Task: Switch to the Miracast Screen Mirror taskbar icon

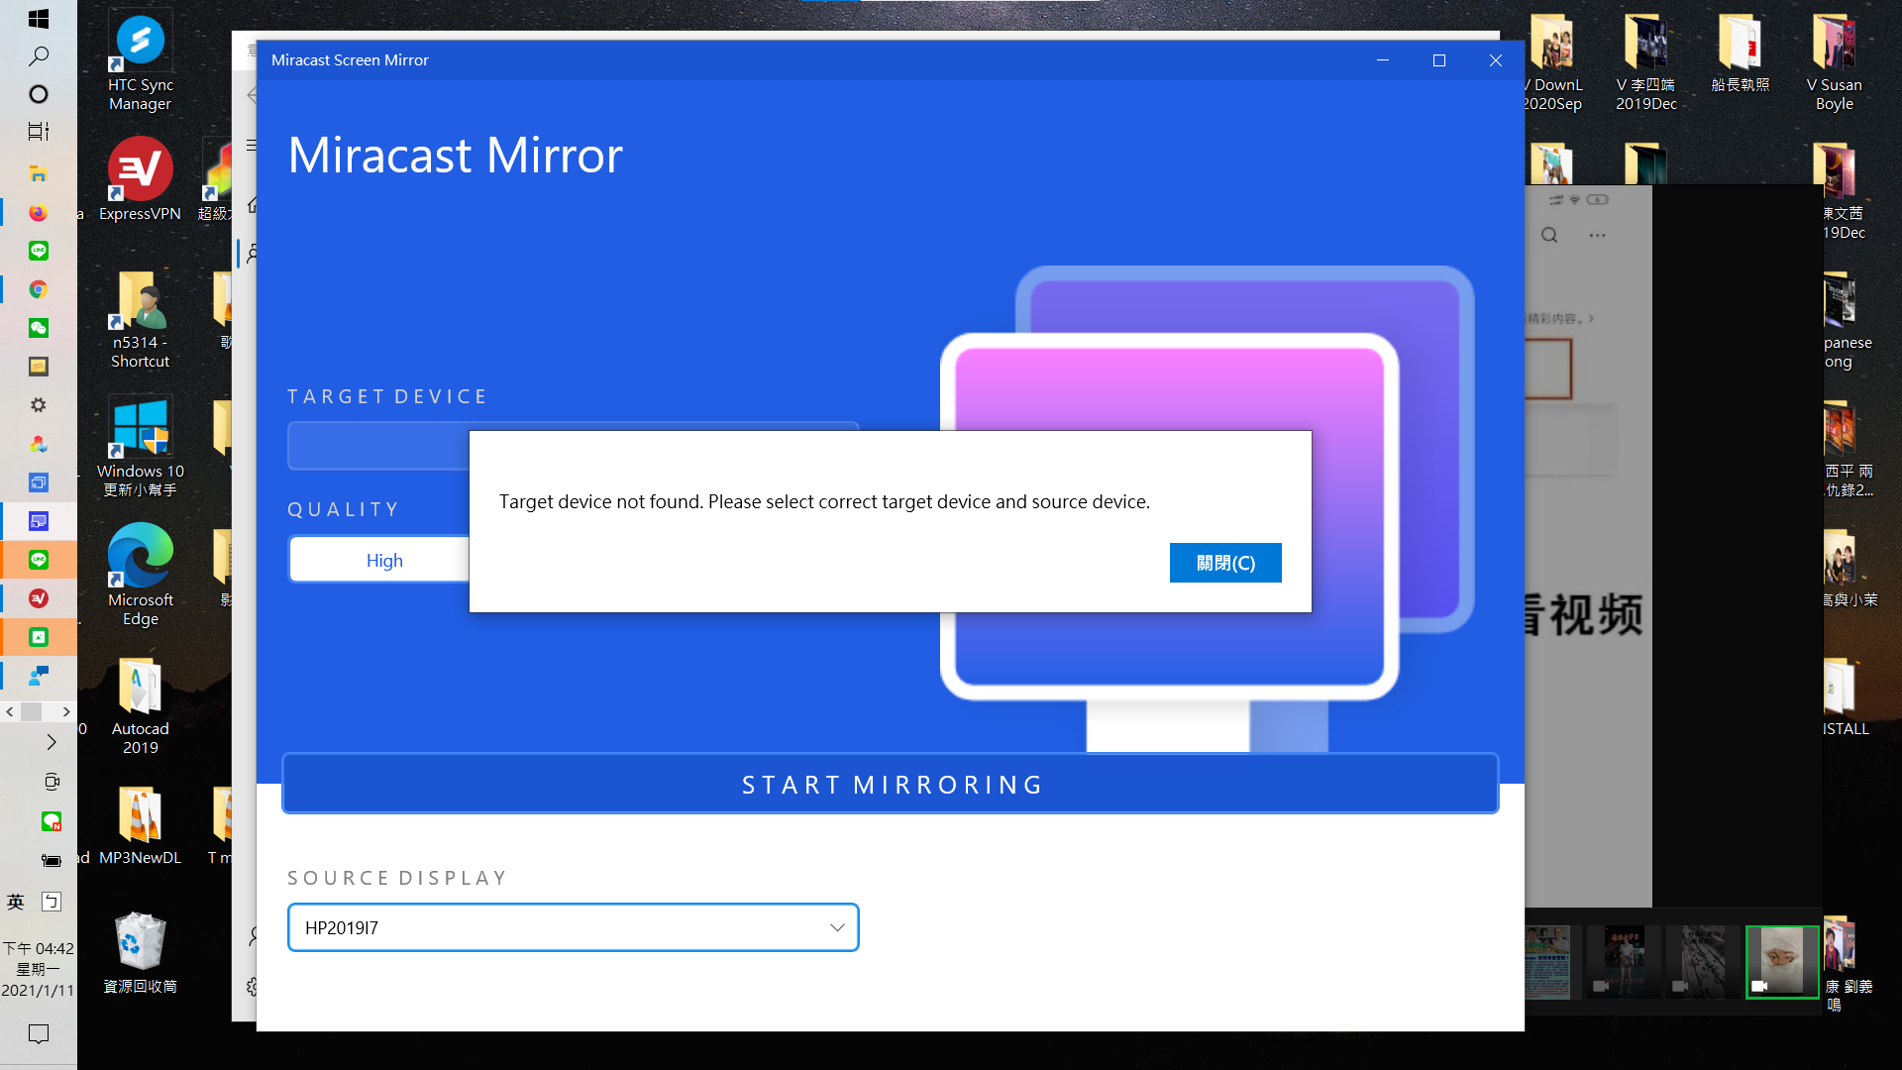Action: tap(39, 521)
